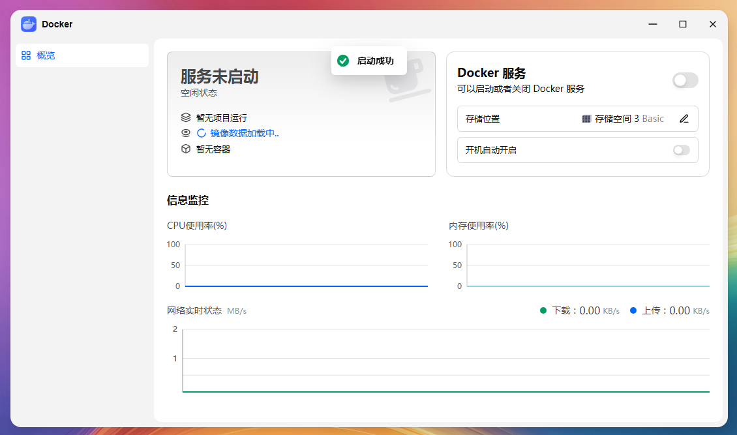The width and height of the screenshot is (737, 435).
Task: Click the 信息监控 section heading
Action: [x=188, y=200]
